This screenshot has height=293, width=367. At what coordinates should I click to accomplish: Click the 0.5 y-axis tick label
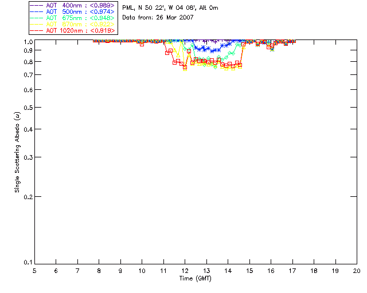click(28, 108)
